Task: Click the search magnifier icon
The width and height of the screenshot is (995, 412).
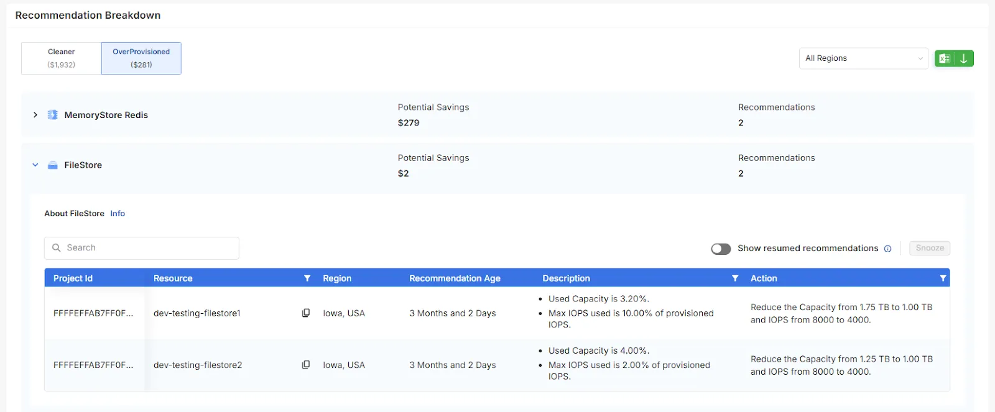Action: (57, 248)
